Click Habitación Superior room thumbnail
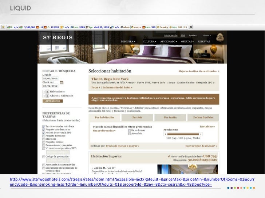 coord(187,169)
